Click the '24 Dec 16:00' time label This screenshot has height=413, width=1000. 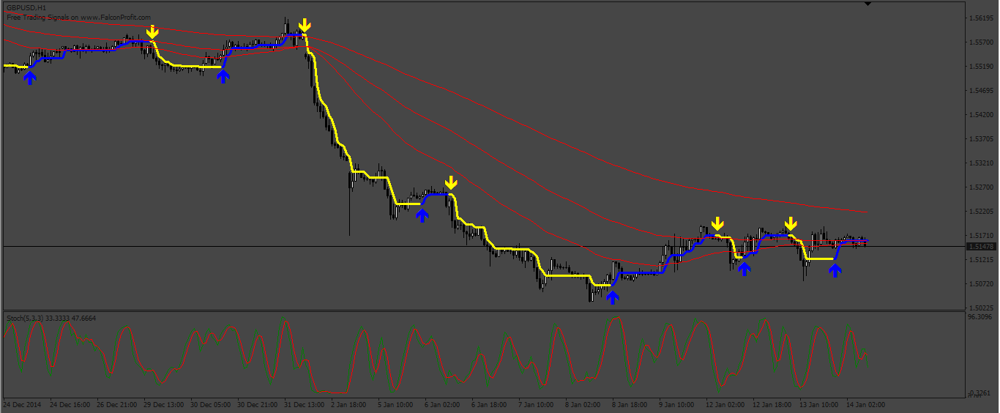[x=72, y=404]
